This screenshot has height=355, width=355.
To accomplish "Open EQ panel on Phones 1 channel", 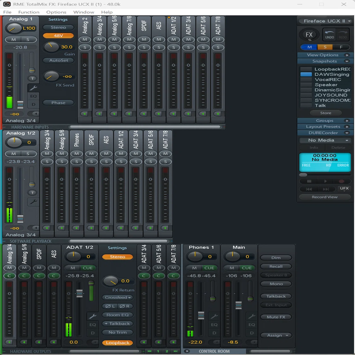I will pyautogui.click(x=214, y=325).
